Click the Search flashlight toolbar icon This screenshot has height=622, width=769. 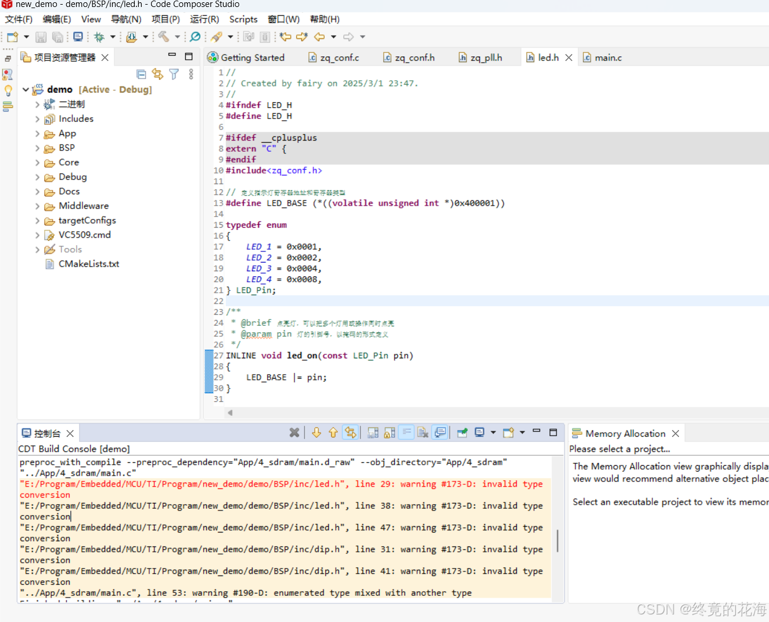[x=217, y=37]
